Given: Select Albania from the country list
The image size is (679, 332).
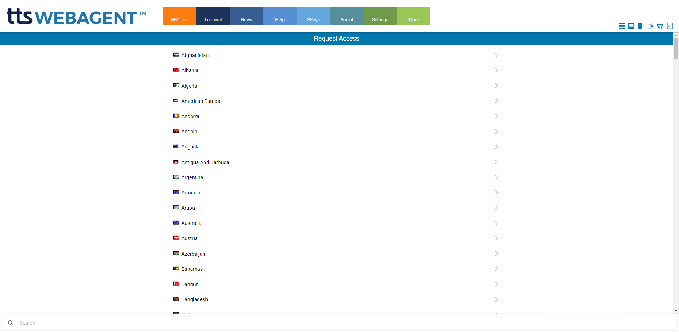Looking at the screenshot, I should click(x=190, y=70).
